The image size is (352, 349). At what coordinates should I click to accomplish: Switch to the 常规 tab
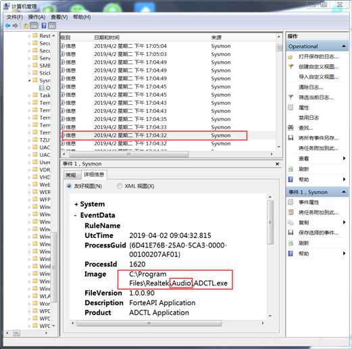coord(71,175)
